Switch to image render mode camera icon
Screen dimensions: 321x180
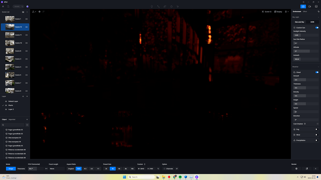tap(303, 7)
